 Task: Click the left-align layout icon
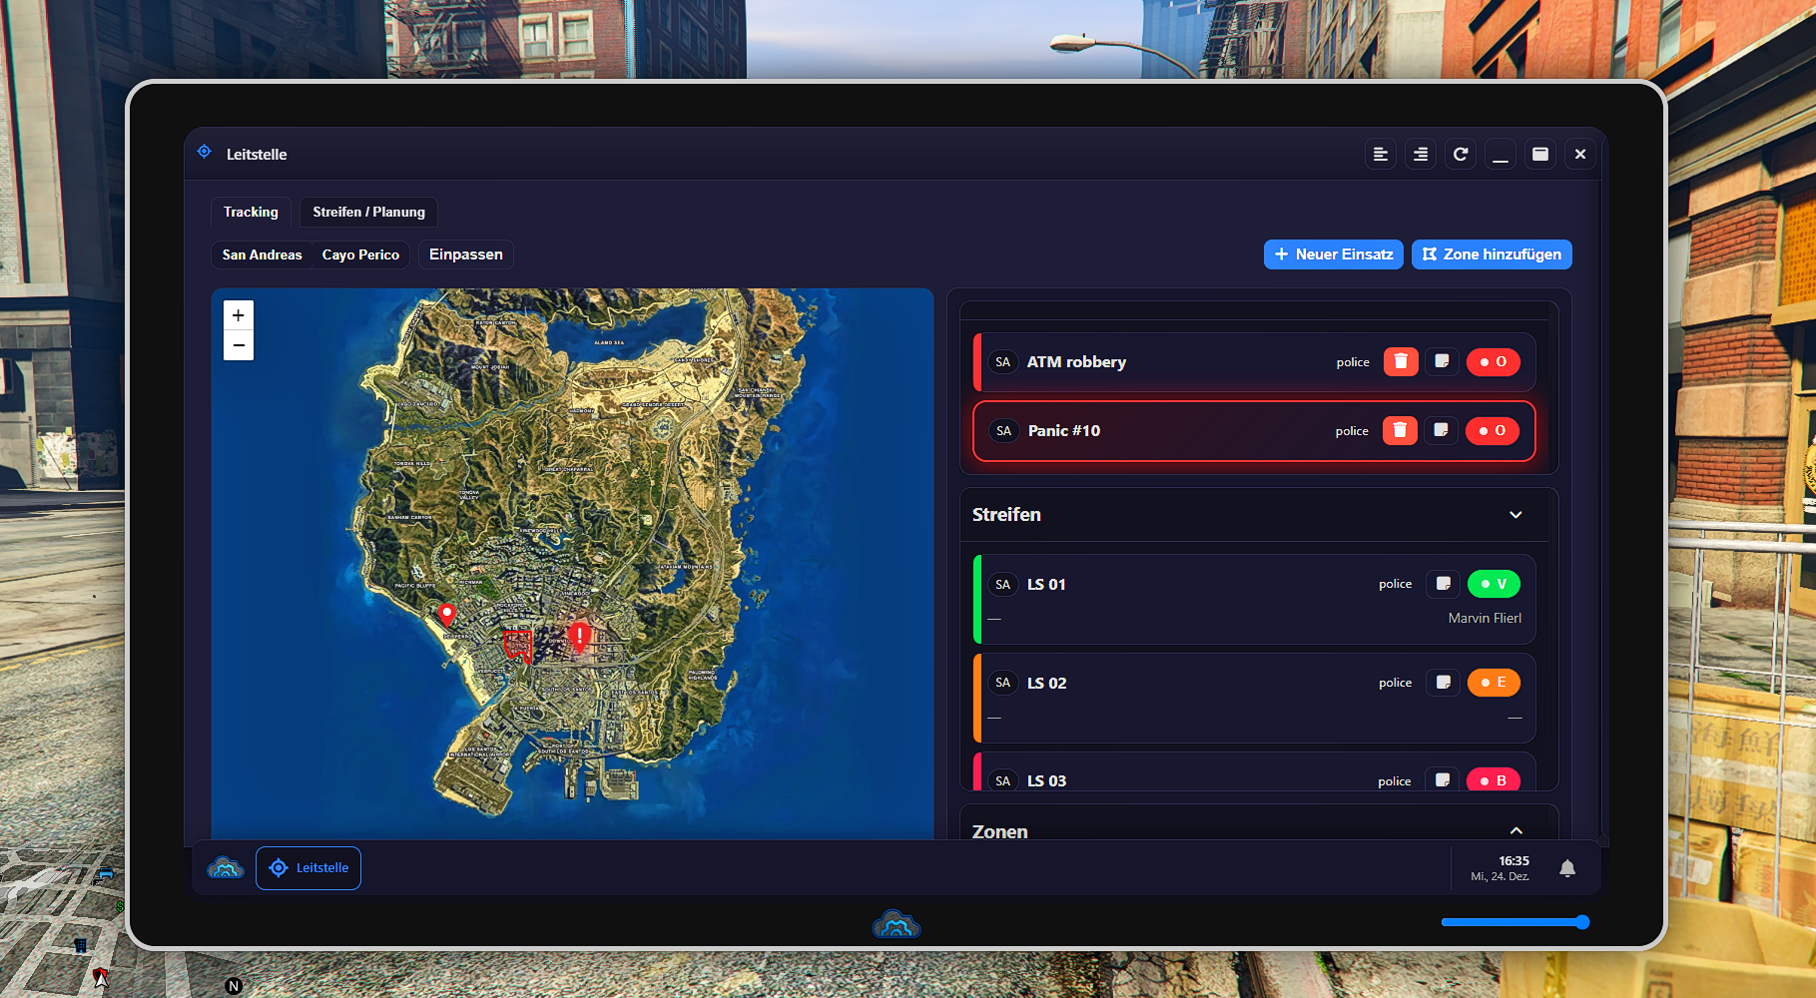pos(1381,155)
